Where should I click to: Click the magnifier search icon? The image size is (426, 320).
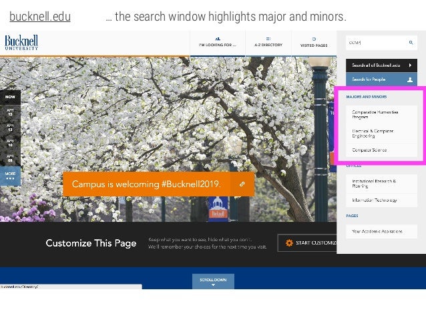point(411,43)
